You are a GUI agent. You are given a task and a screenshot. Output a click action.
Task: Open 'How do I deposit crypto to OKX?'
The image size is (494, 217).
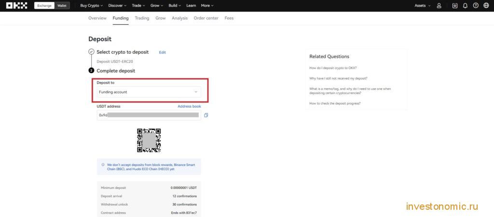pos(333,68)
